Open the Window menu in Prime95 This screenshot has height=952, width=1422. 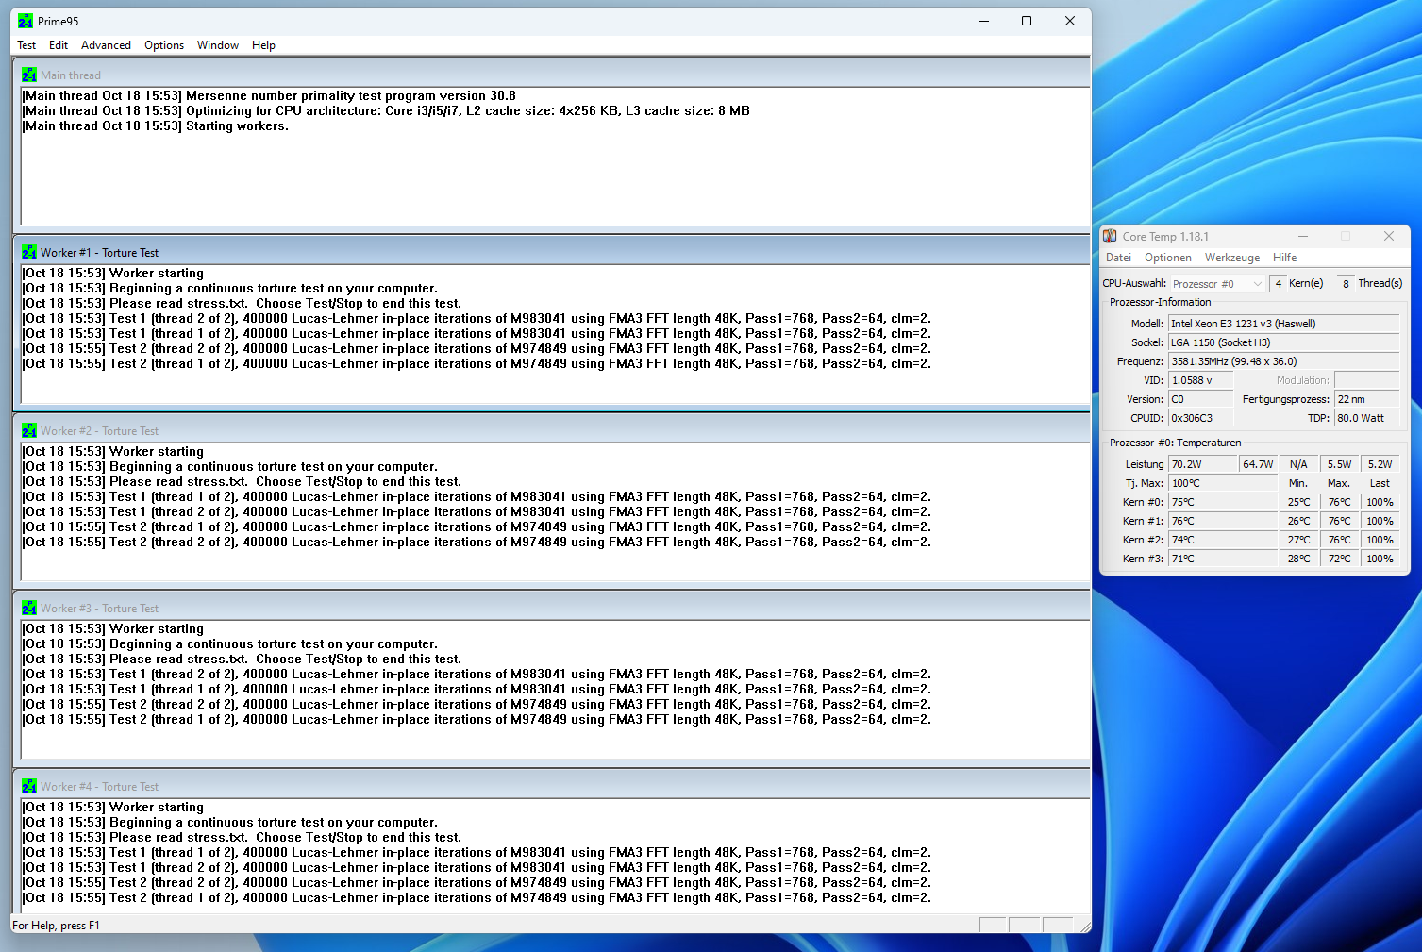(218, 45)
